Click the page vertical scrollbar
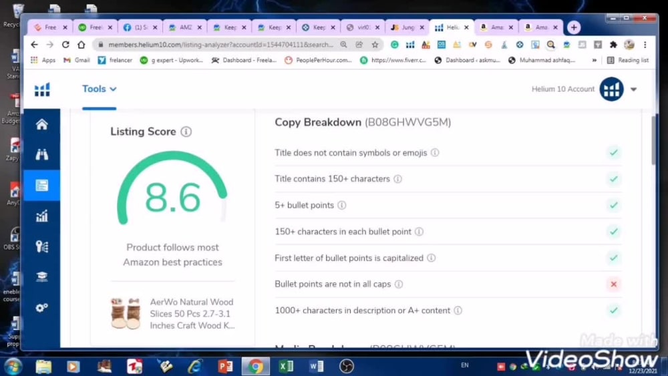The image size is (668, 376). [653, 140]
